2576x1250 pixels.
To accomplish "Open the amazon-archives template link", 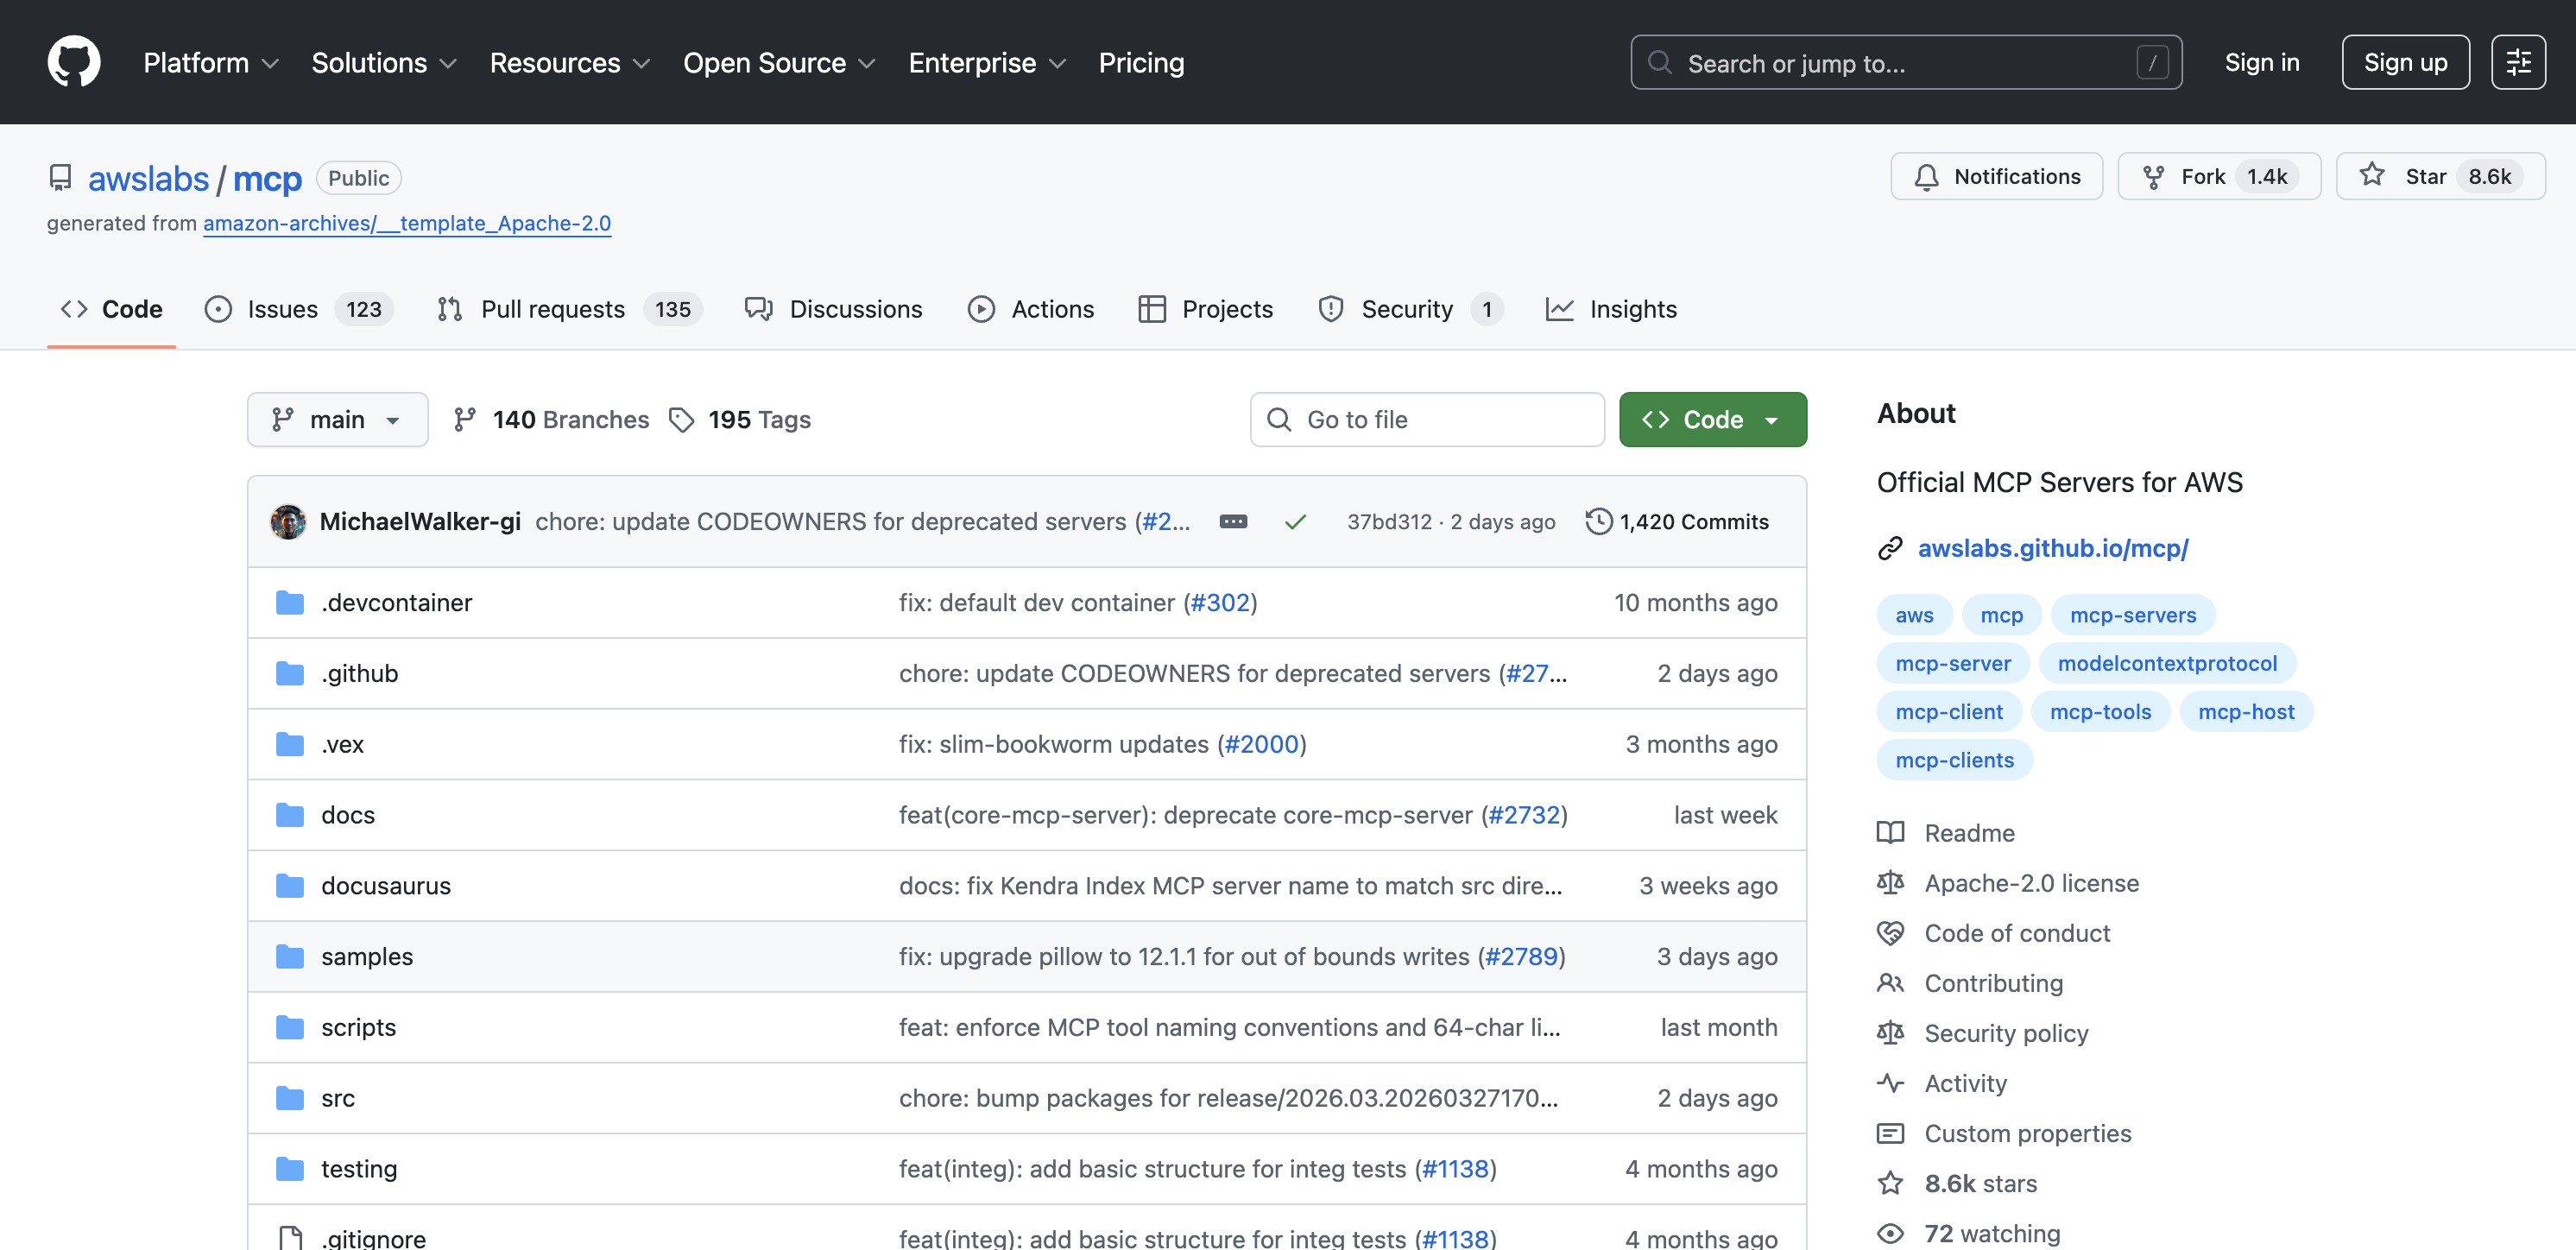I will click(407, 223).
